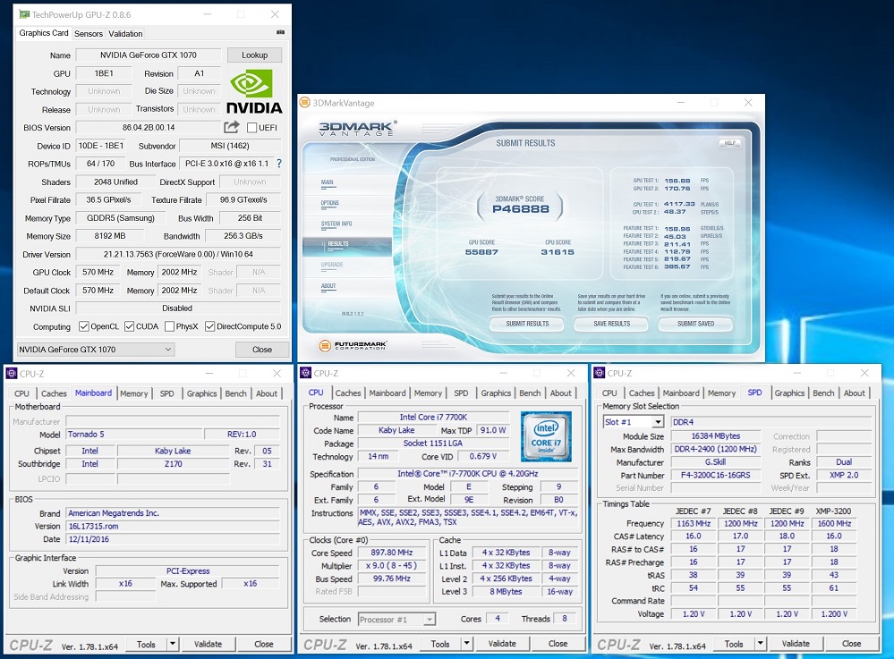This screenshot has height=659, width=894.
Task: Click the Bus Interface question mark icon
Action: 279,164
